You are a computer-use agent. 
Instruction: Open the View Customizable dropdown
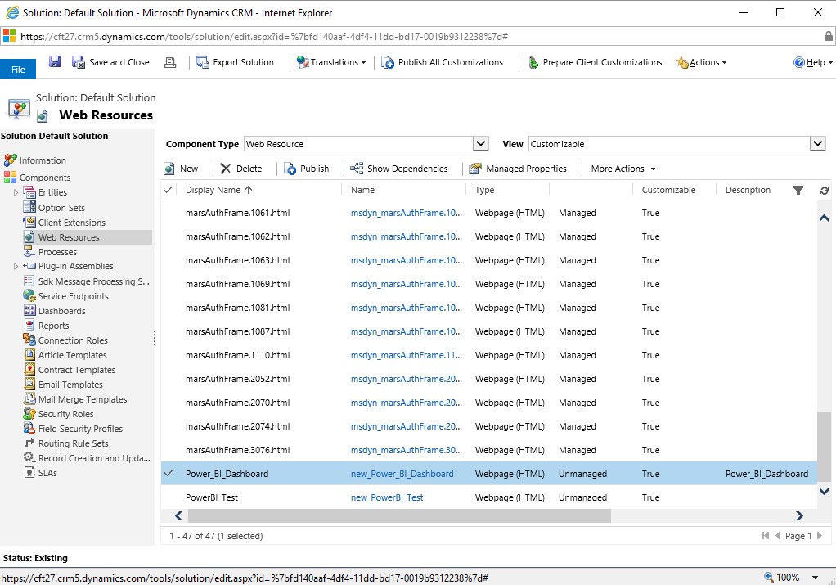point(817,144)
